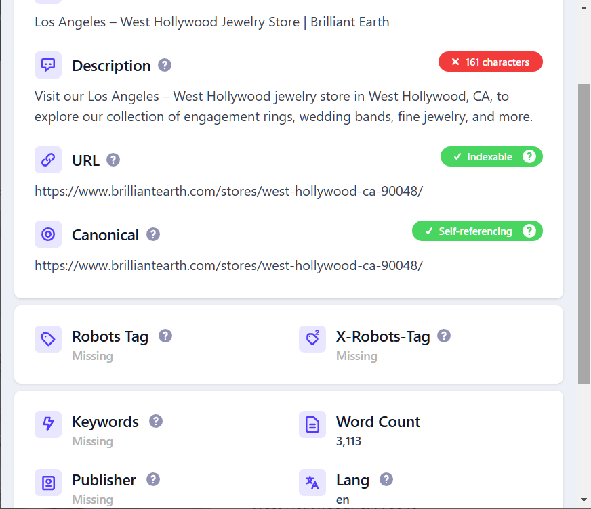
Task: Click the red 161 characters badge
Action: (490, 62)
